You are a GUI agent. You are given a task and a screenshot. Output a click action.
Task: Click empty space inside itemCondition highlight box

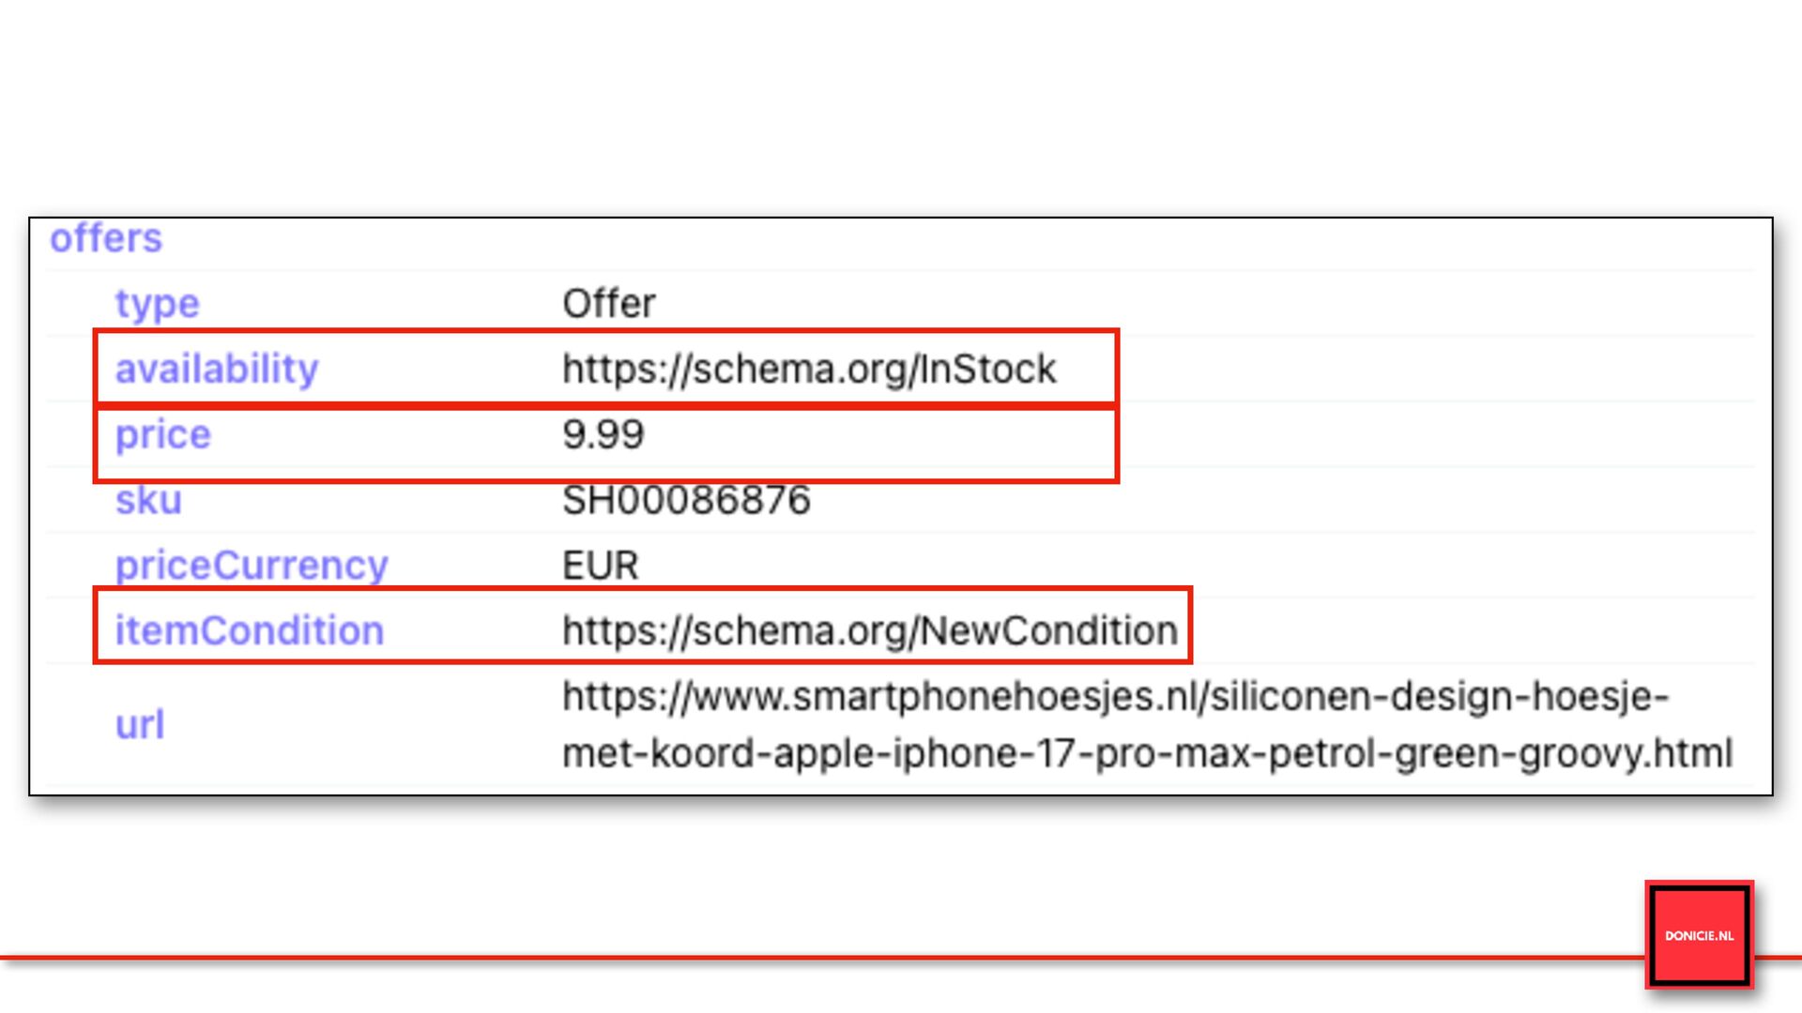tap(469, 630)
